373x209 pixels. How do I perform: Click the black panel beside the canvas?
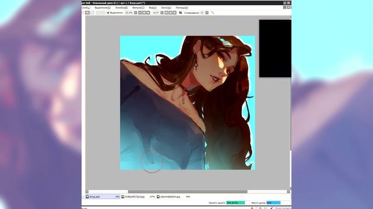[275, 48]
